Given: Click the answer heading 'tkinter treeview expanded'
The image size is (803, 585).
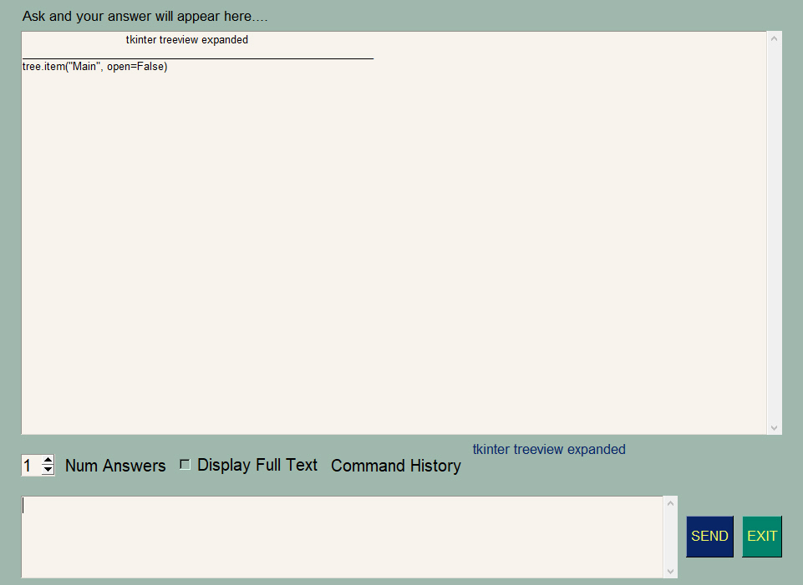Looking at the screenshot, I should (x=187, y=40).
